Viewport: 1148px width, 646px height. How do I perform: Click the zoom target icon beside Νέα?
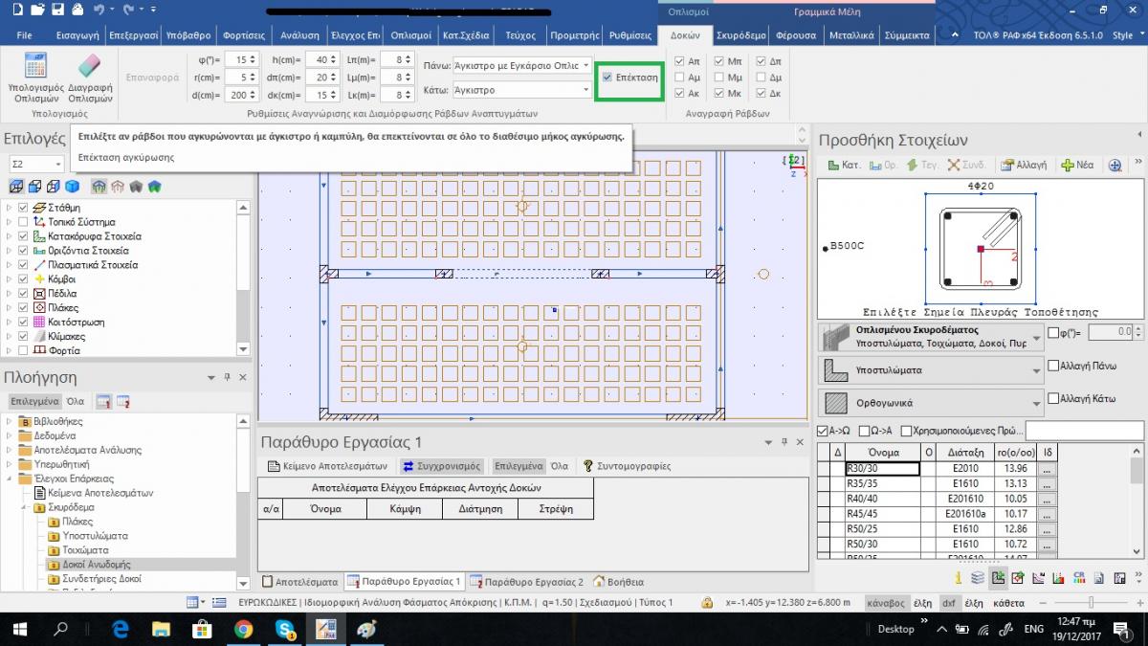coord(1115,165)
